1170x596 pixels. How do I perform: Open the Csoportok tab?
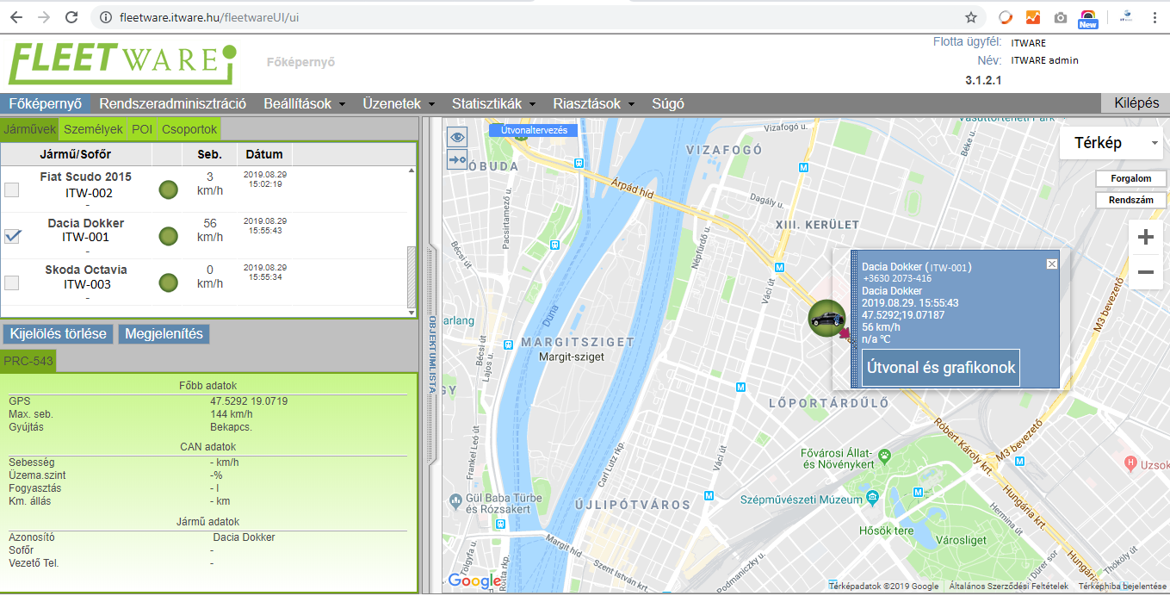tap(189, 129)
